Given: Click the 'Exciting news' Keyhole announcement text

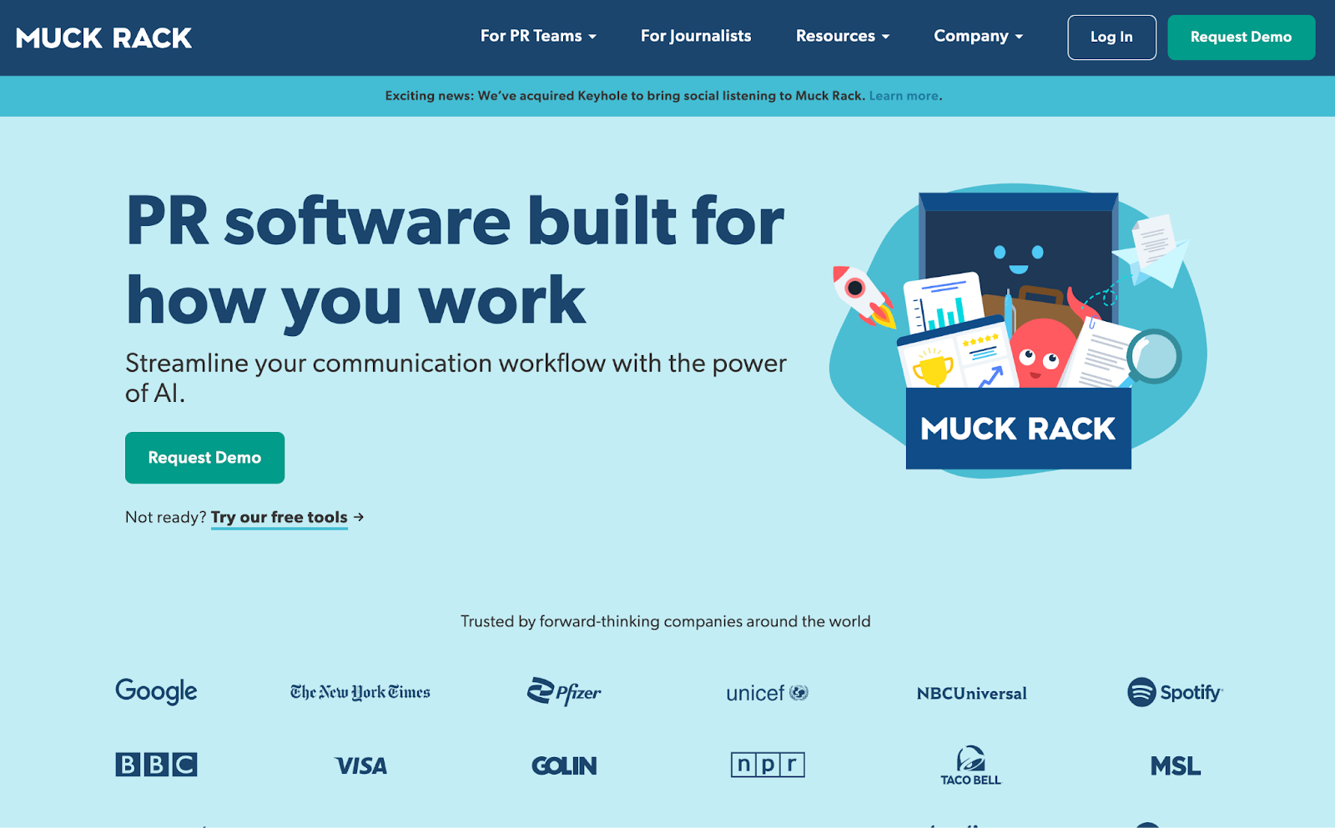Looking at the screenshot, I should [625, 96].
